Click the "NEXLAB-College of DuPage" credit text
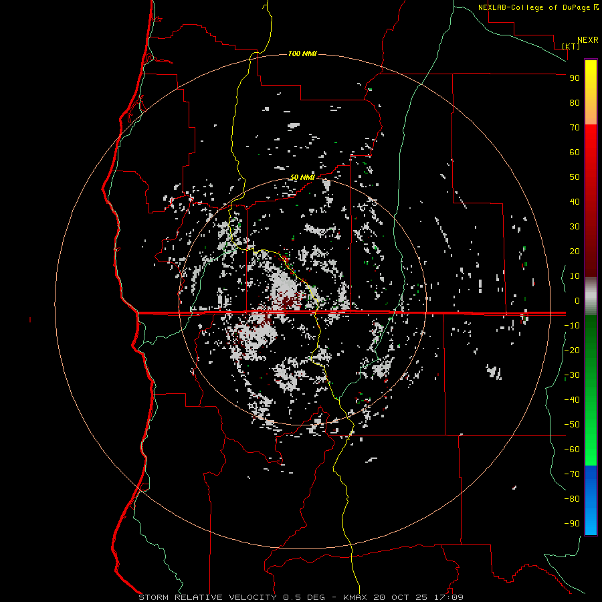 tap(535, 7)
